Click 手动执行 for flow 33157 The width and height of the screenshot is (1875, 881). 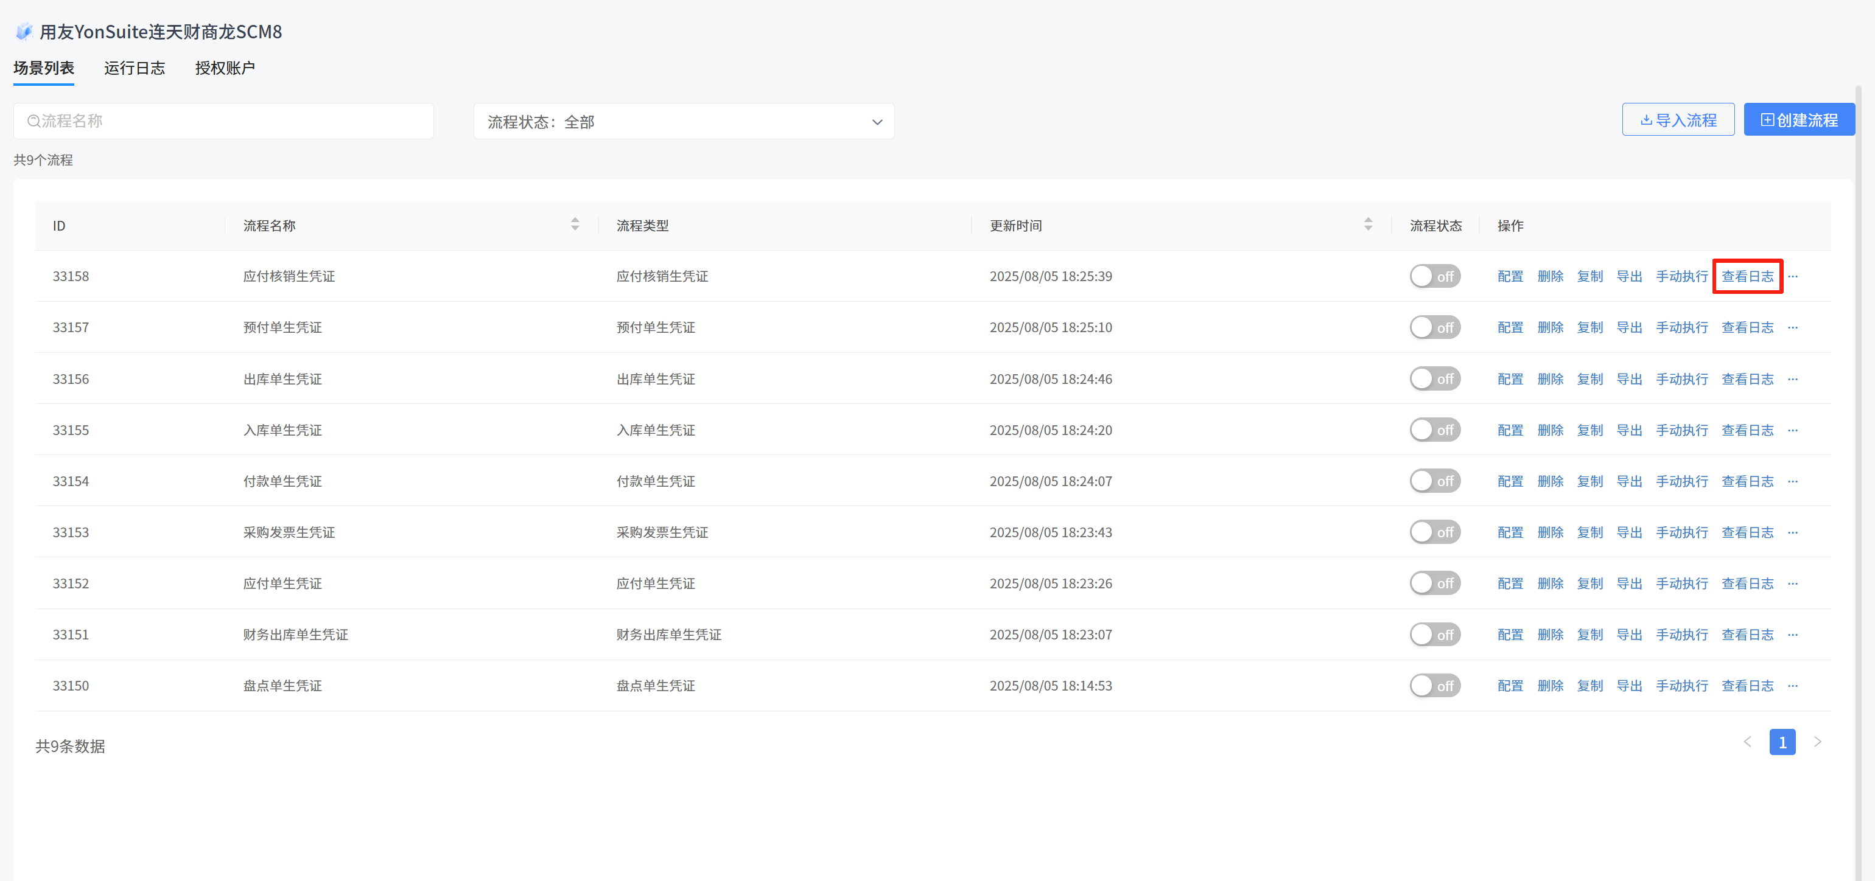[1681, 327]
